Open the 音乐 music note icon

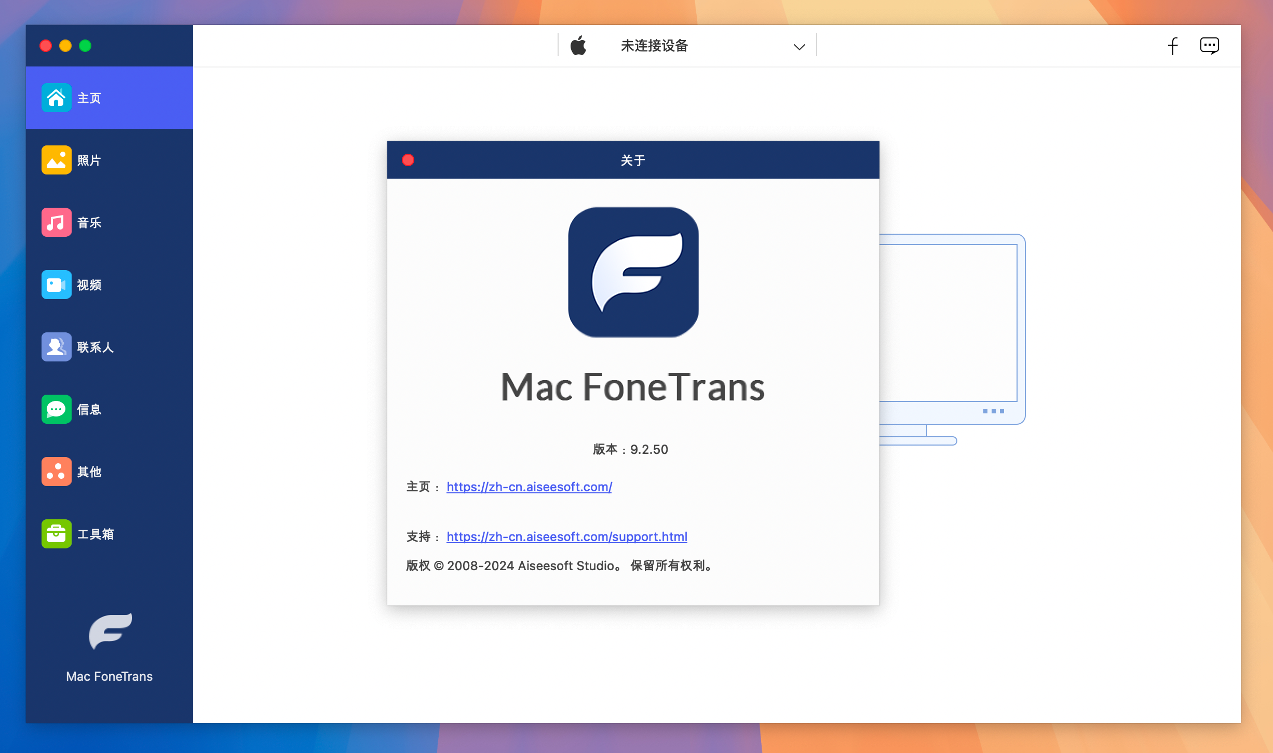[x=56, y=222]
